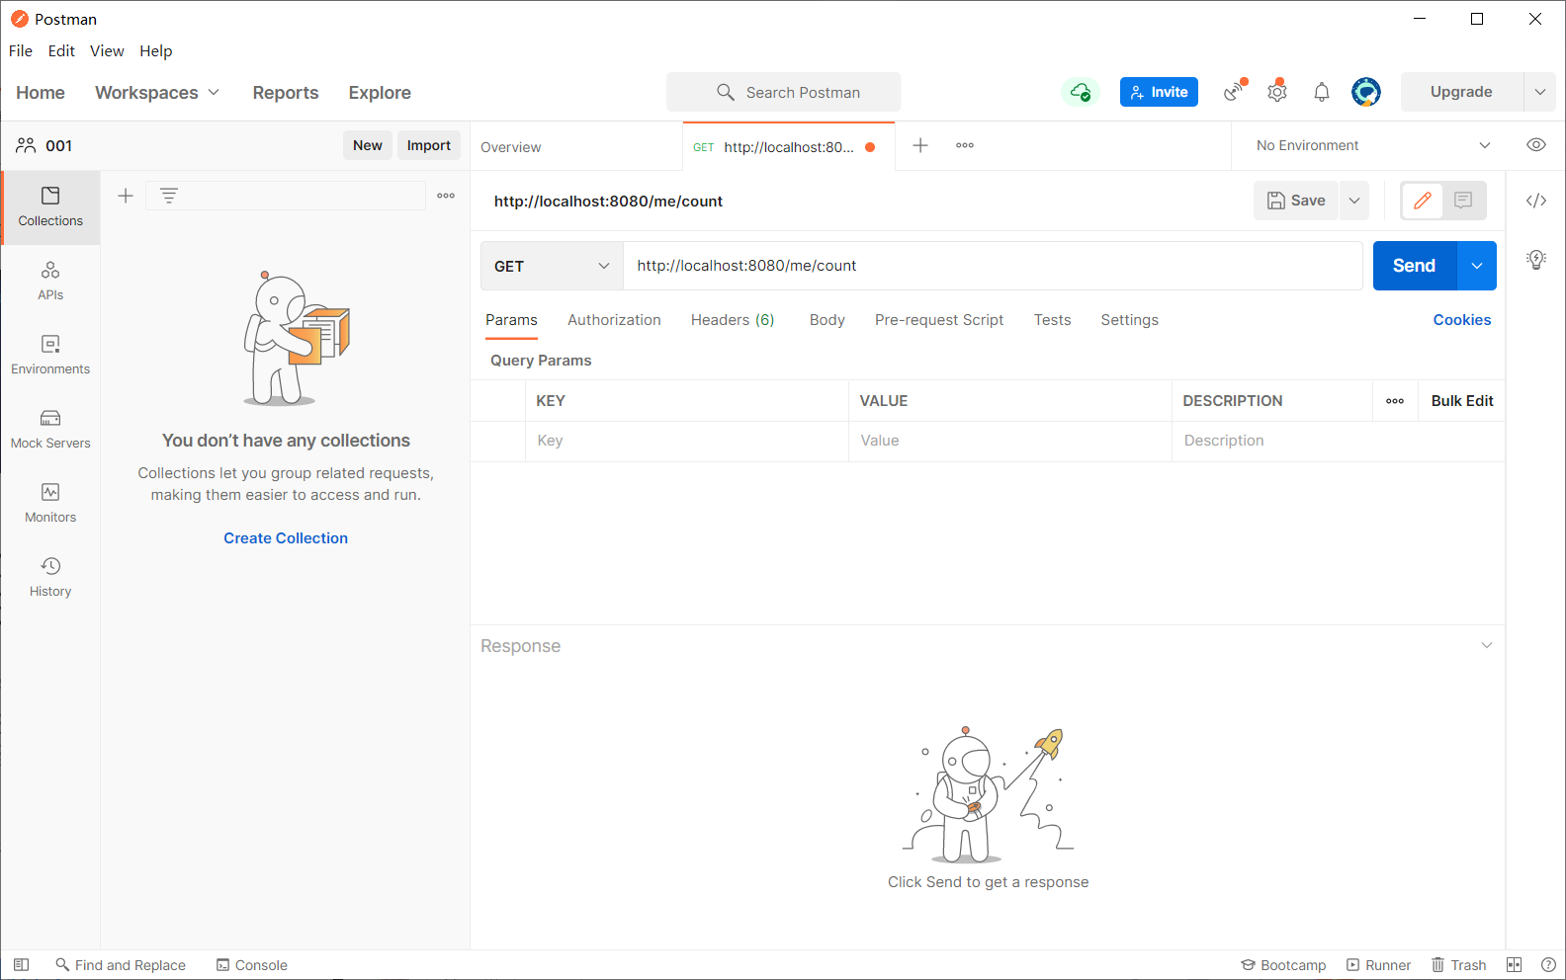
Task: Open the No Environment selector dropdown
Action: click(x=1372, y=145)
